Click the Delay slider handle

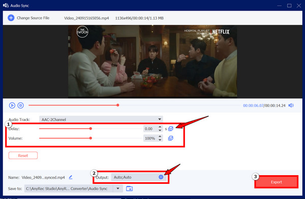click(90, 129)
